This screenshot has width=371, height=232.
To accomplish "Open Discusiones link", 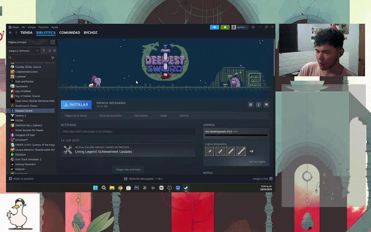I will (141, 116).
